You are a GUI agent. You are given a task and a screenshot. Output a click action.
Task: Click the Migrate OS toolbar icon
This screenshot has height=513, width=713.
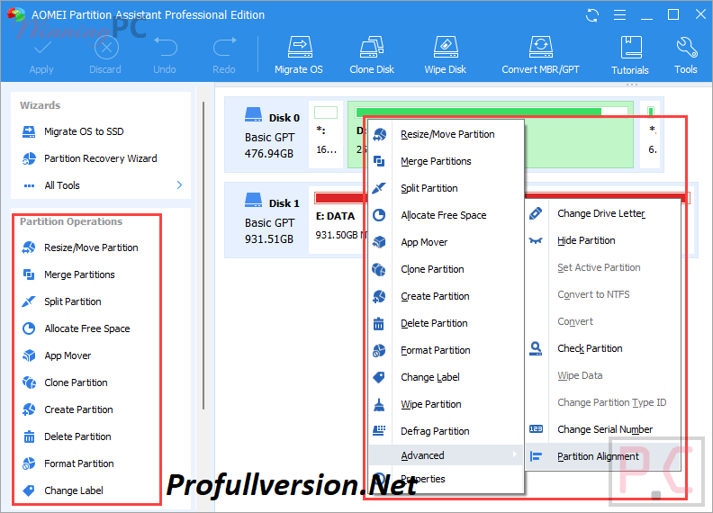(300, 48)
